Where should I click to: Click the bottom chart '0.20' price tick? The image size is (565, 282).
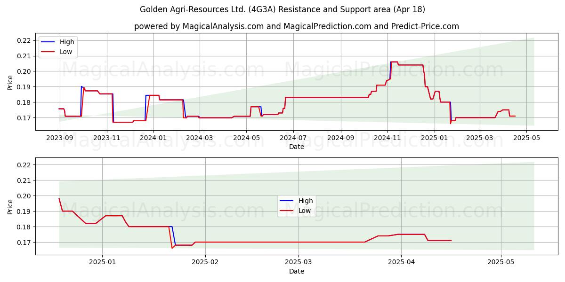pyautogui.click(x=24, y=196)
